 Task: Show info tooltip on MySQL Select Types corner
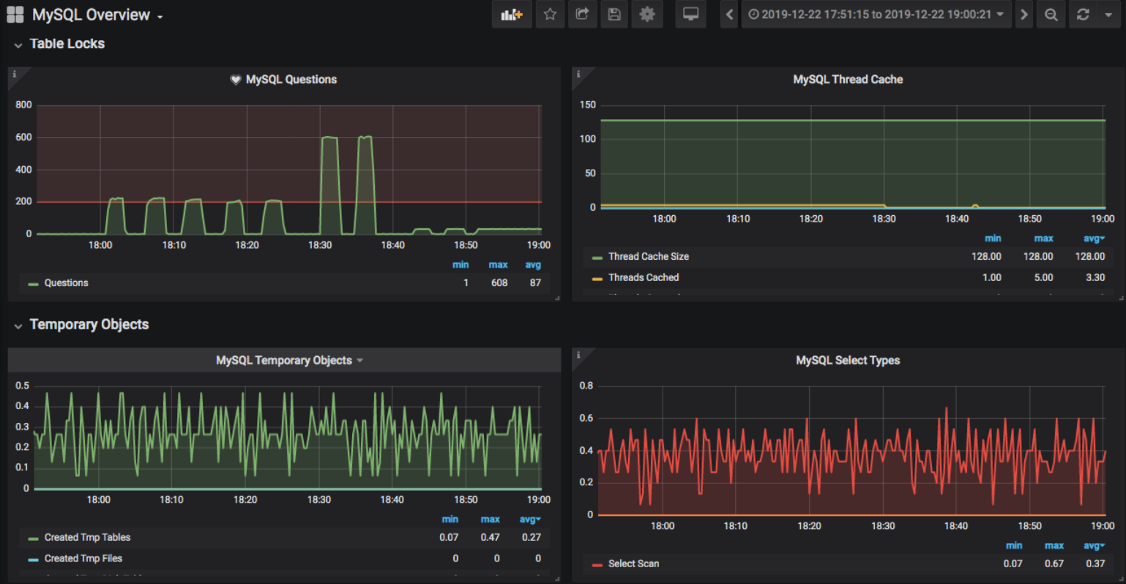point(578,355)
